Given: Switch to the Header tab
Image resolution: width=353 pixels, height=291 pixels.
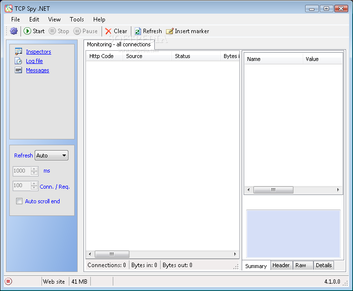Looking at the screenshot, I should point(281,265).
